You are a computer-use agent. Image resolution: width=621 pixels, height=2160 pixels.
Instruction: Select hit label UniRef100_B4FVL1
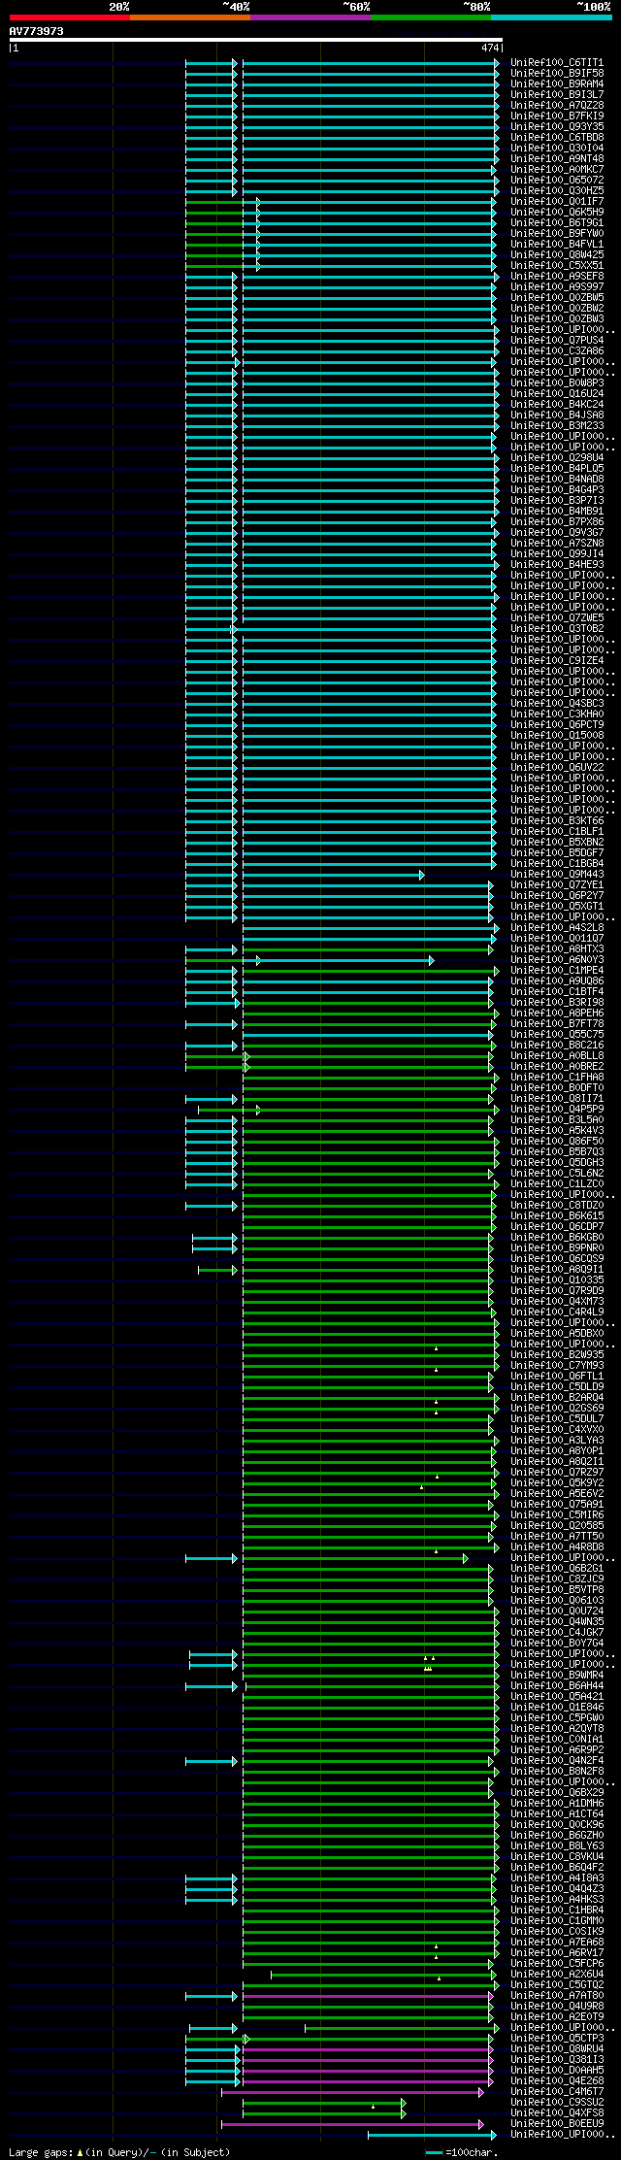[x=557, y=245]
